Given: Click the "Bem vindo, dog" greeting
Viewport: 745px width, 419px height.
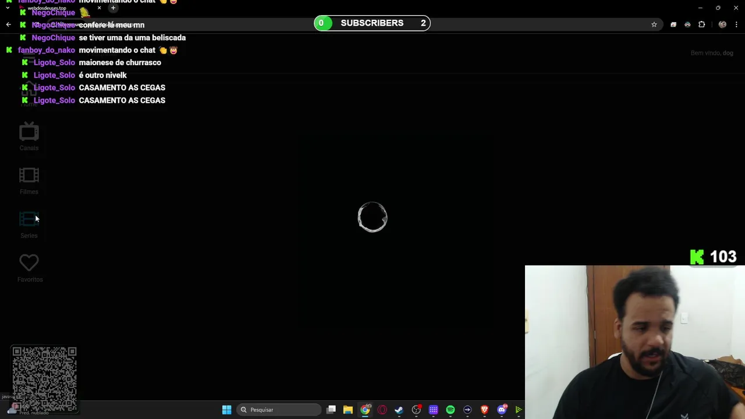Looking at the screenshot, I should coord(712,53).
